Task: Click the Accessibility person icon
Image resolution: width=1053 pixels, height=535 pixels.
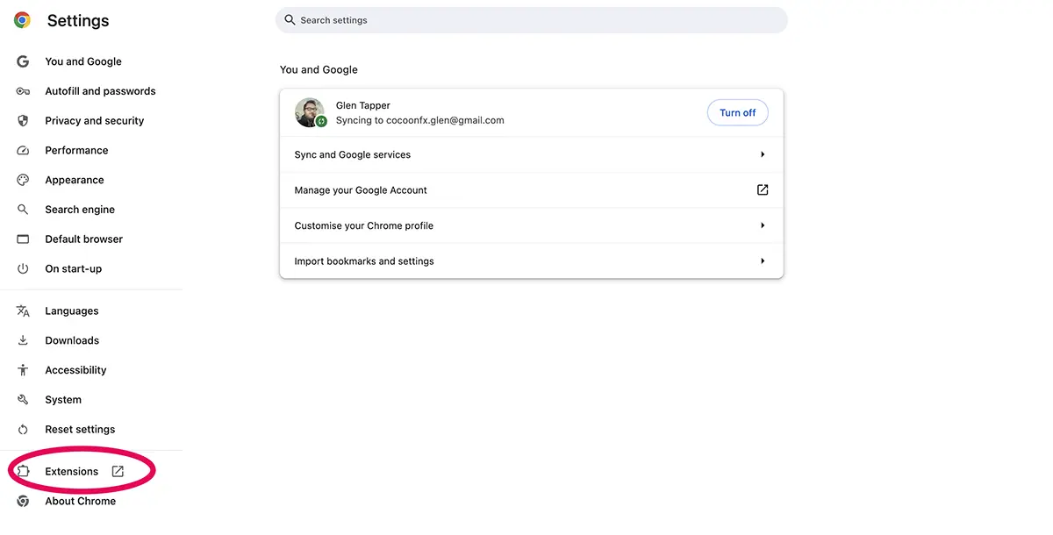Action: (x=22, y=369)
